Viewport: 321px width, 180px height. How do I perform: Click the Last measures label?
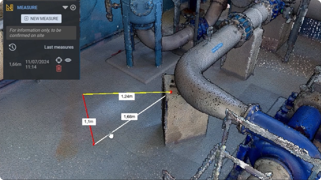(x=58, y=47)
